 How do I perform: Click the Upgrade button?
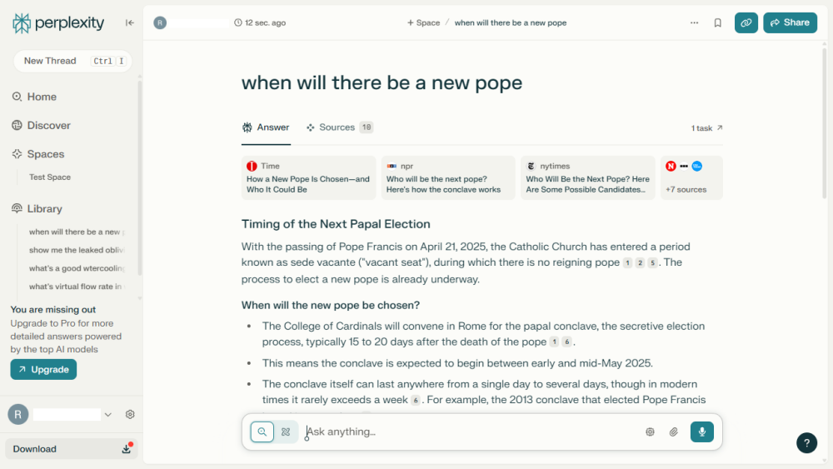(43, 369)
